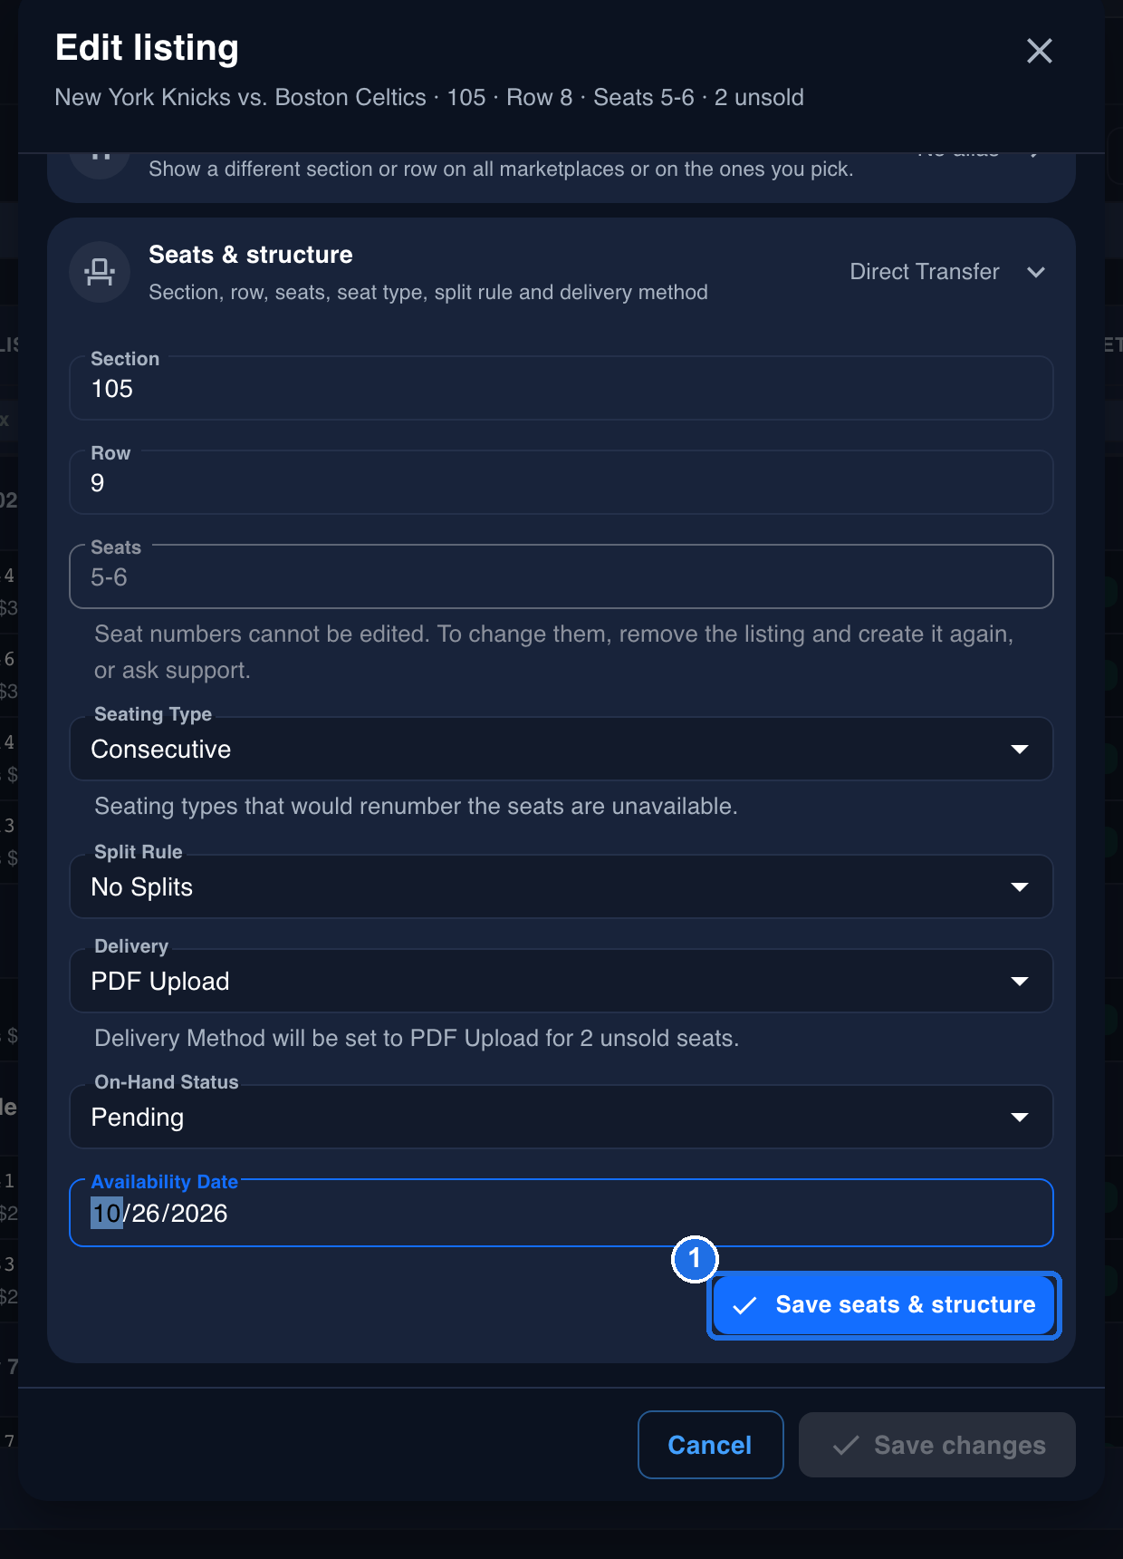
Task: Open the Delivery dropdown showing PDF Upload
Action: pos(561,981)
